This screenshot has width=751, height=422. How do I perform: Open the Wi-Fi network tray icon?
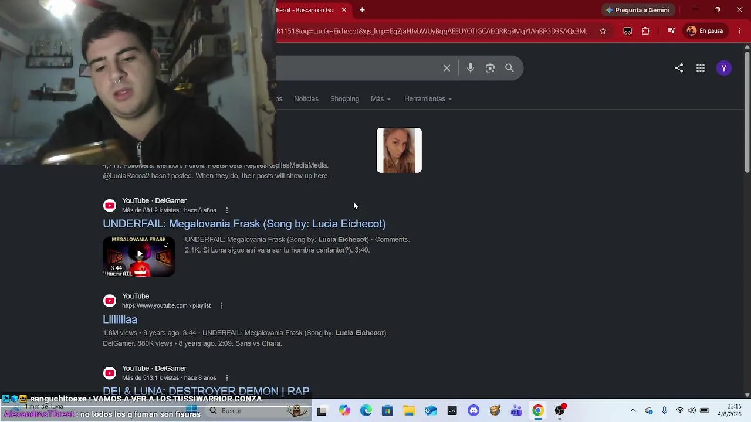680,411
